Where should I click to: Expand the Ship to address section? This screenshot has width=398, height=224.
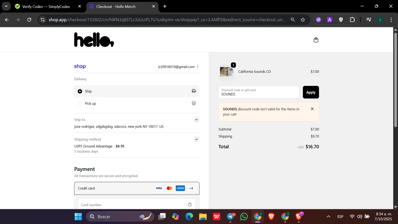coord(196,120)
